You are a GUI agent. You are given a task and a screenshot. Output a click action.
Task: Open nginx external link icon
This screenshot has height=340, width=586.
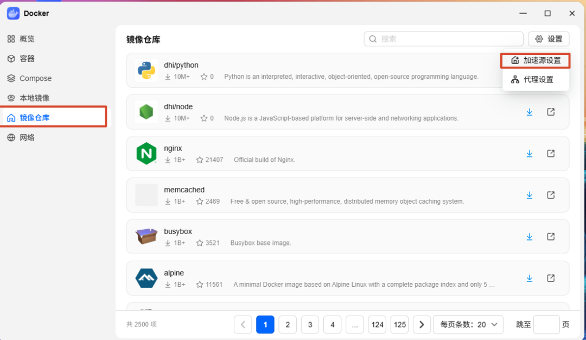click(551, 153)
